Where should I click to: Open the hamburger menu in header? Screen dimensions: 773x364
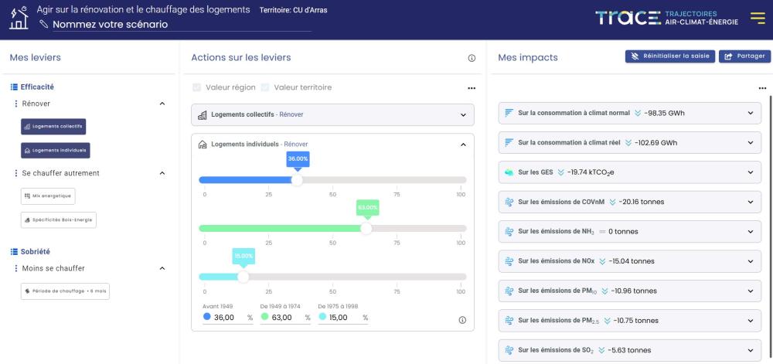[757, 18]
